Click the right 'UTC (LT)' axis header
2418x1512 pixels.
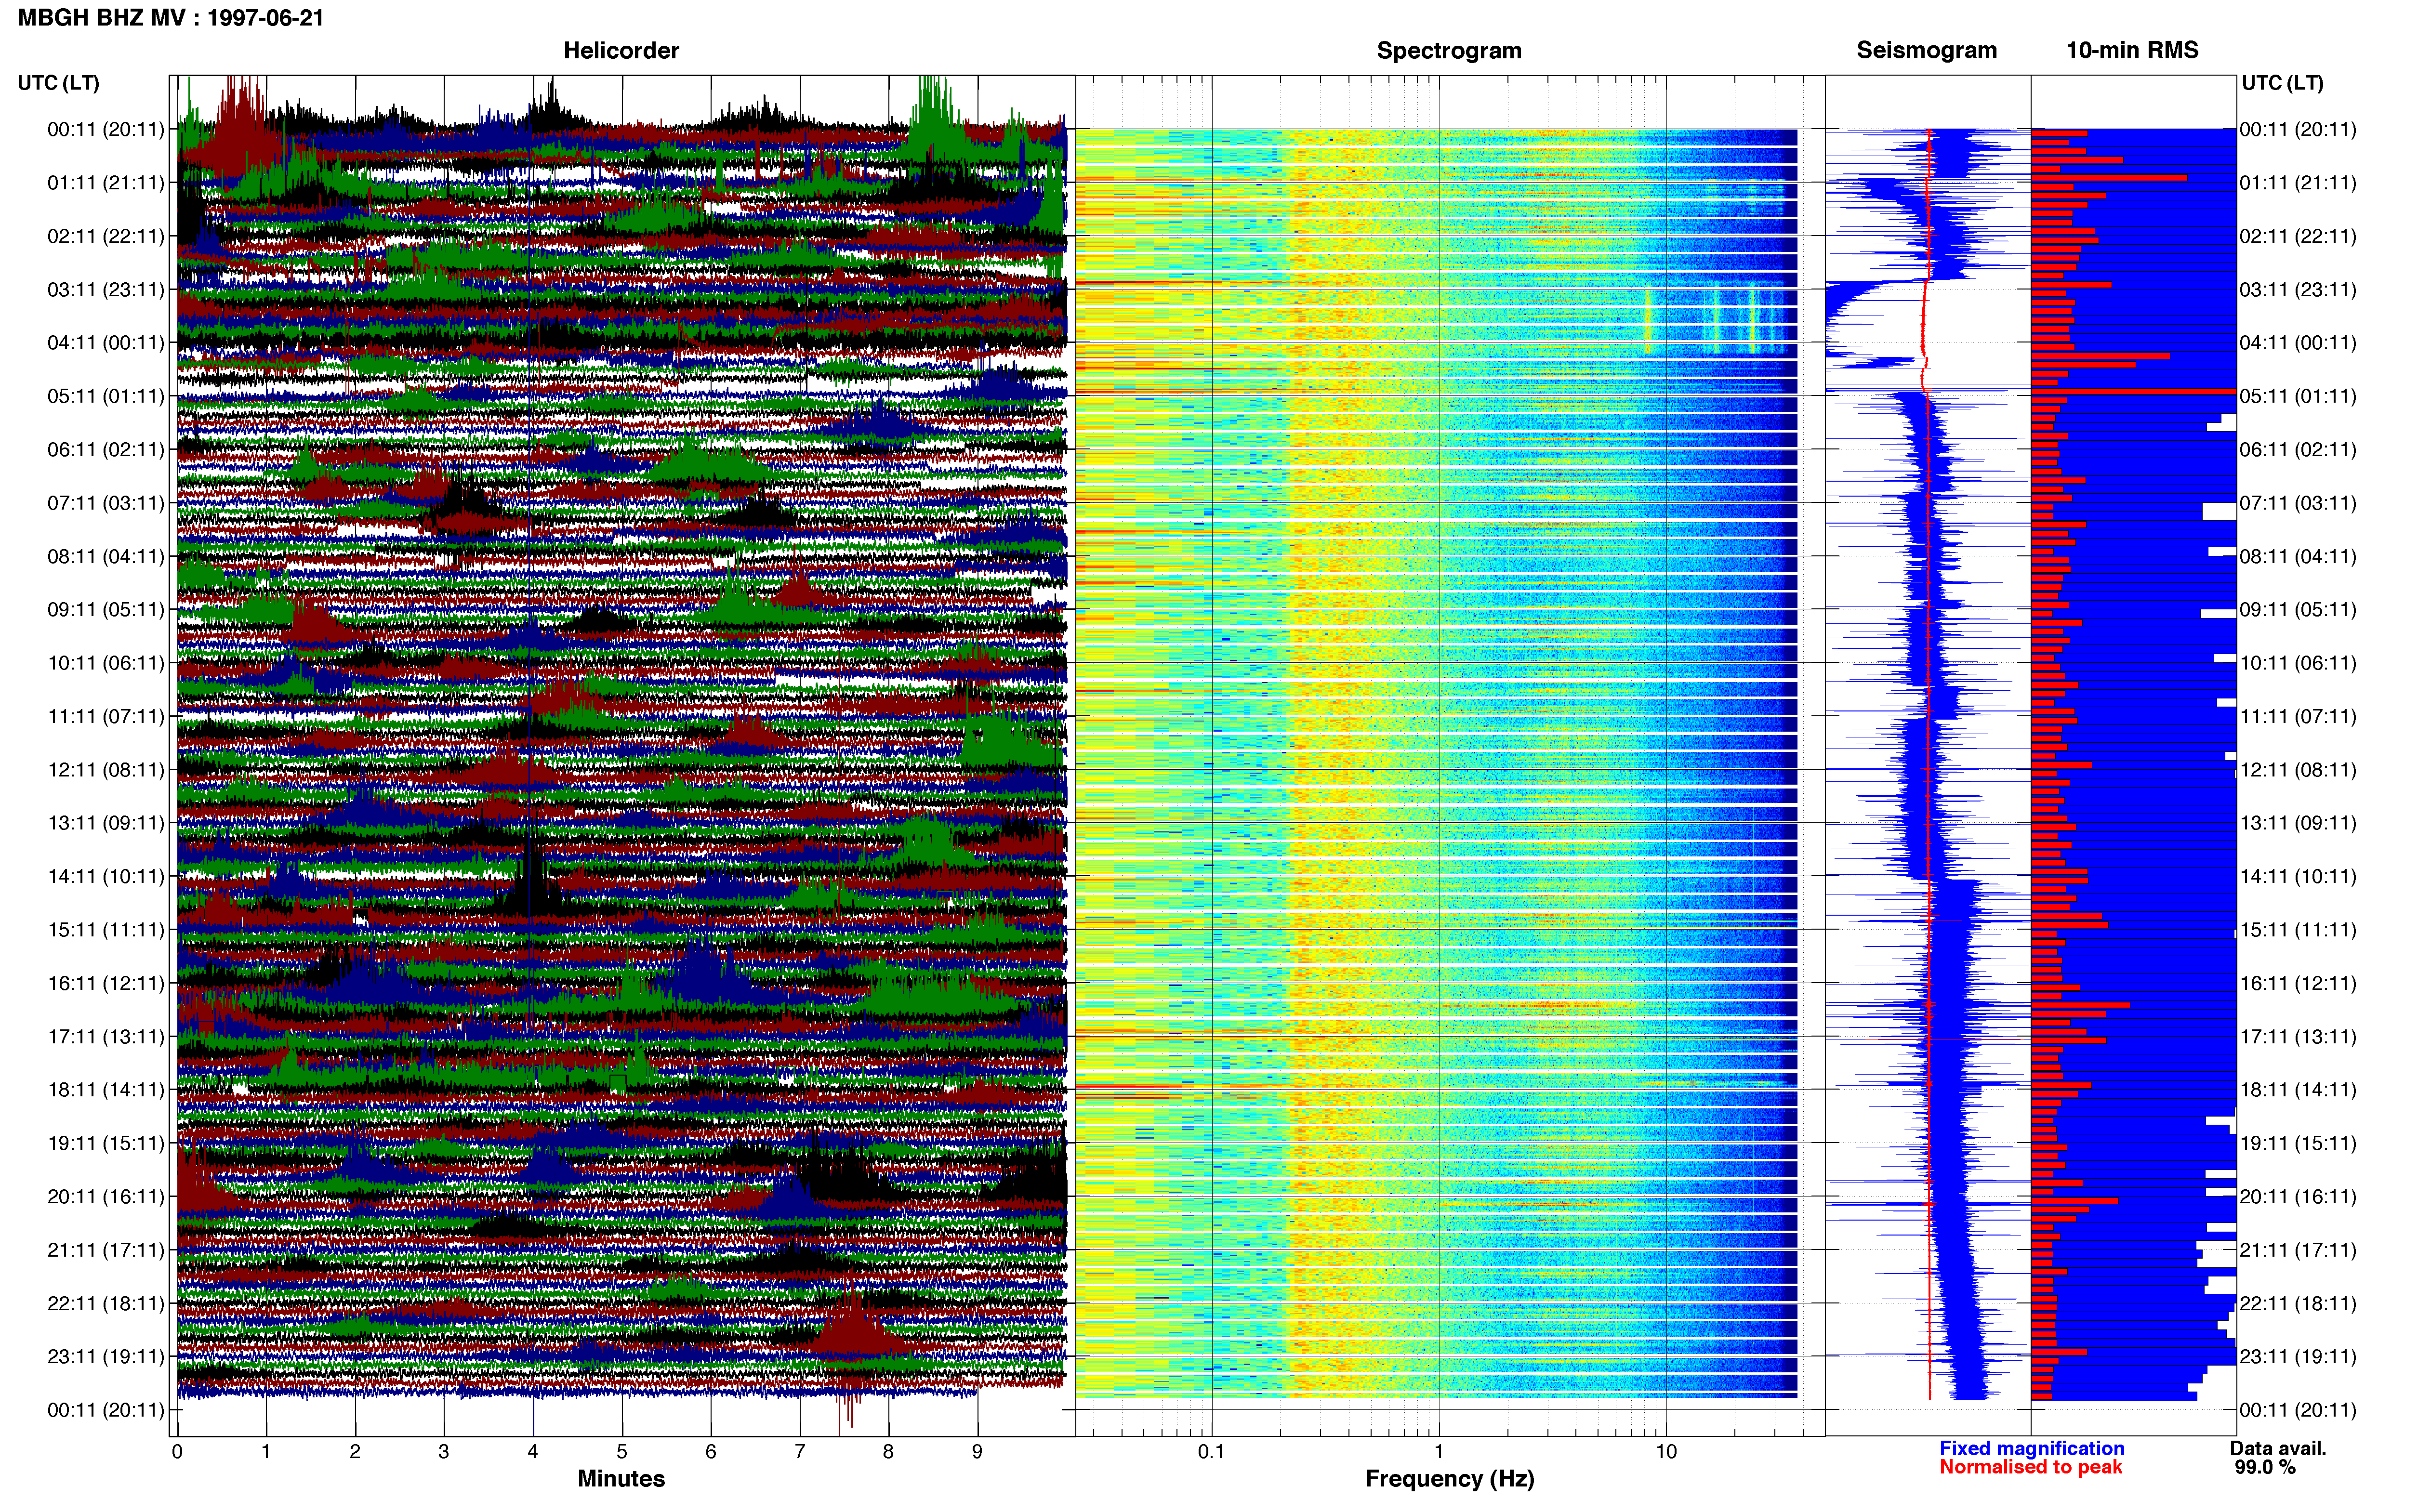(x=2283, y=83)
